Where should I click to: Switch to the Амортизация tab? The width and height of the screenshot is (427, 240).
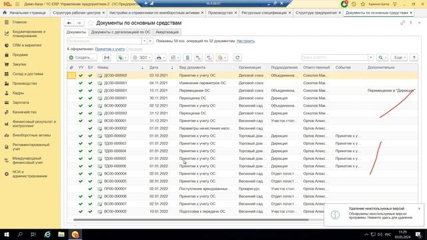pyautogui.click(x=167, y=32)
